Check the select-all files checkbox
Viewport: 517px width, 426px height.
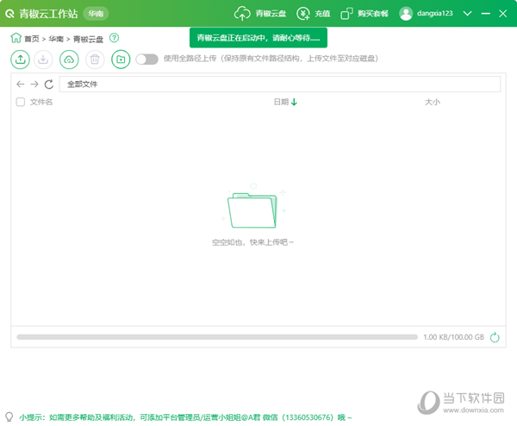(x=21, y=102)
